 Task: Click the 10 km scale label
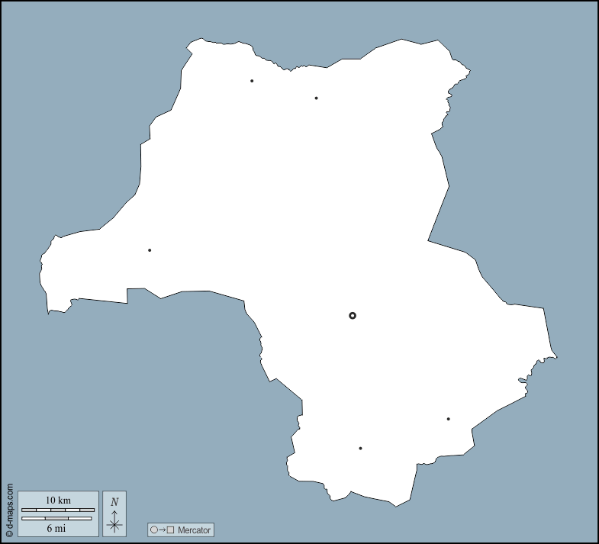(x=58, y=500)
